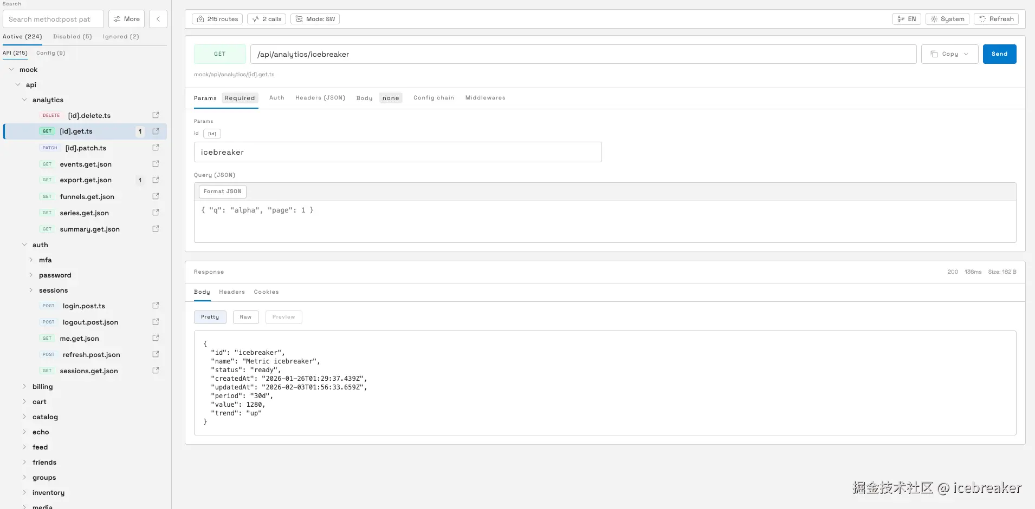Screen dimensions: 1035x509
Task: Expand the inventory folder
Action: point(24,493)
